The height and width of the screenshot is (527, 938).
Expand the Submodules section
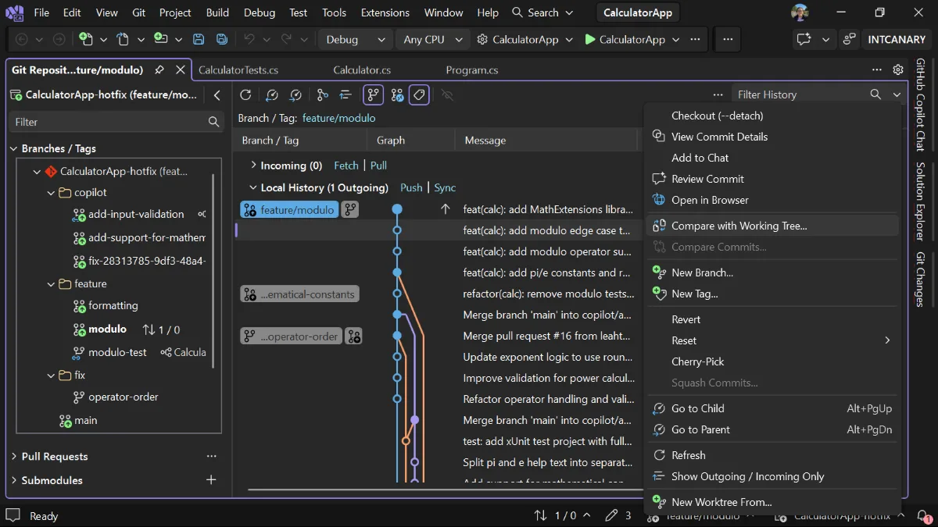14,480
